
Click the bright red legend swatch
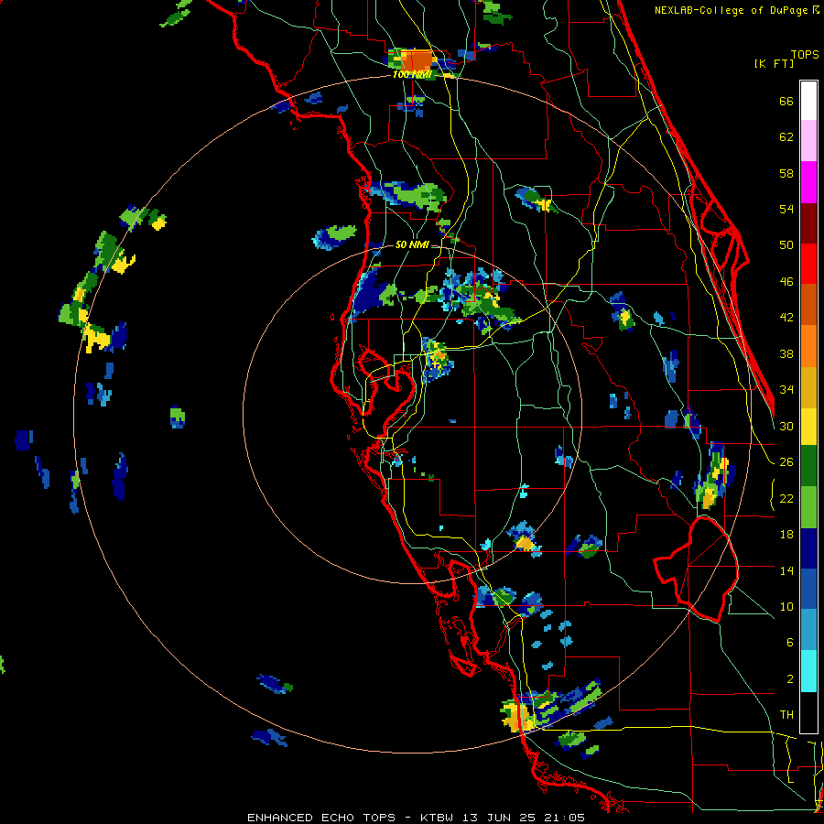pyautogui.click(x=808, y=264)
